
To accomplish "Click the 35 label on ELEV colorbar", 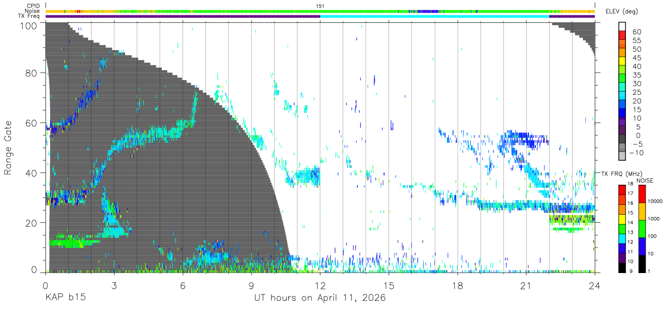I will tap(636, 75).
